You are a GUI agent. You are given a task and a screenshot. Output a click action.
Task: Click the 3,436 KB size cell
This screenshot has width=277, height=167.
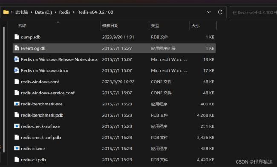(x=206, y=138)
